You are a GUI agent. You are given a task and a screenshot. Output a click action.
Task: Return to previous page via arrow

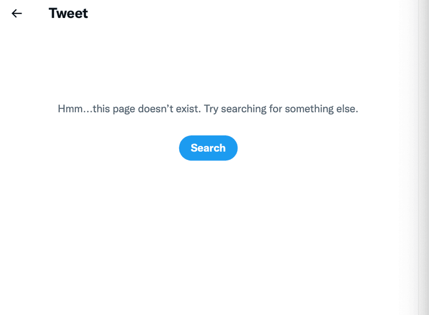point(17,13)
